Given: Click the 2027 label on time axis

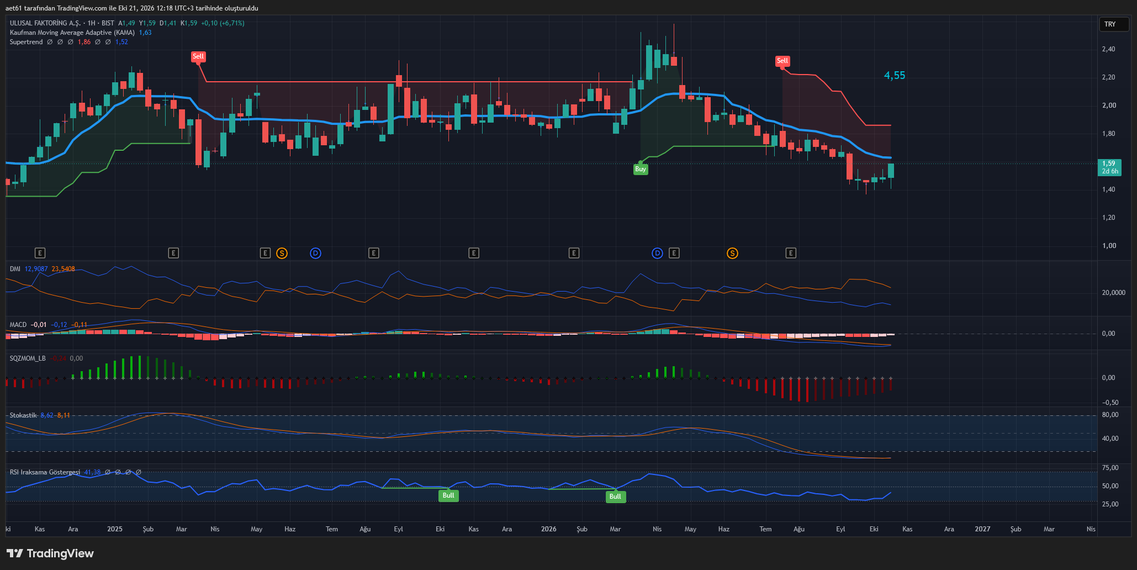Looking at the screenshot, I should point(982,529).
